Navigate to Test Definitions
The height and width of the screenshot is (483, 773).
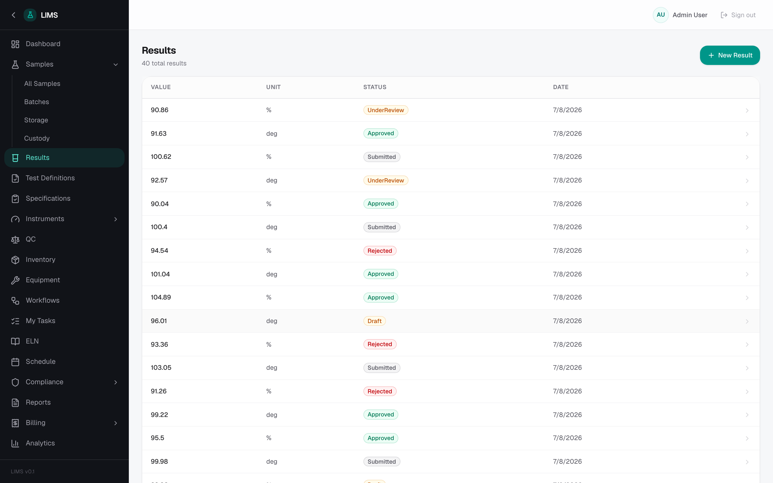[x=50, y=178]
